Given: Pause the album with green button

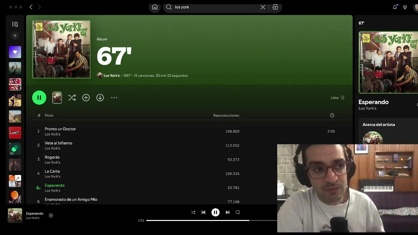Looking at the screenshot, I should tap(39, 98).
